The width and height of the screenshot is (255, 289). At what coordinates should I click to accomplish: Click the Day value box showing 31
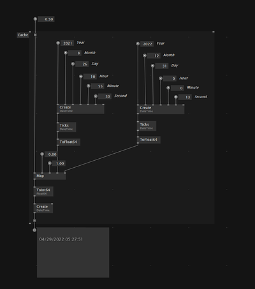[162, 66]
